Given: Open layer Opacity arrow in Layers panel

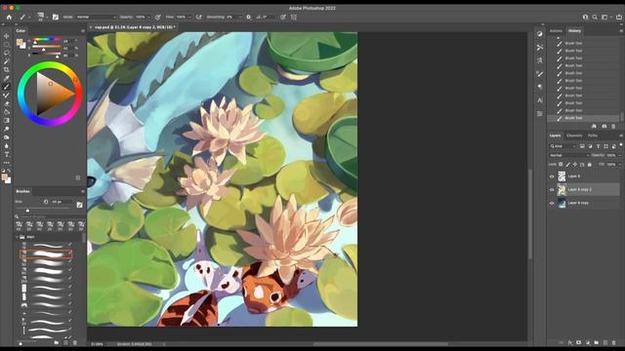Looking at the screenshot, I should pos(619,155).
